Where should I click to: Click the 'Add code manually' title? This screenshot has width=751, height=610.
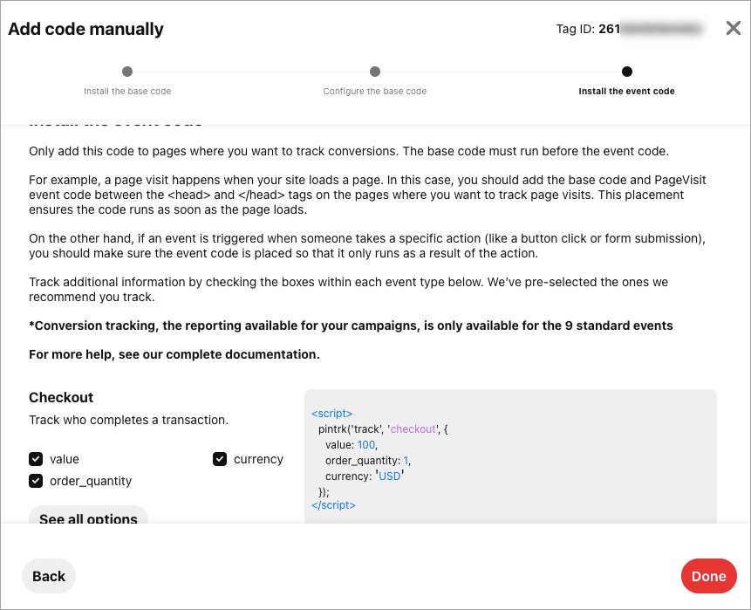pyautogui.click(x=85, y=29)
